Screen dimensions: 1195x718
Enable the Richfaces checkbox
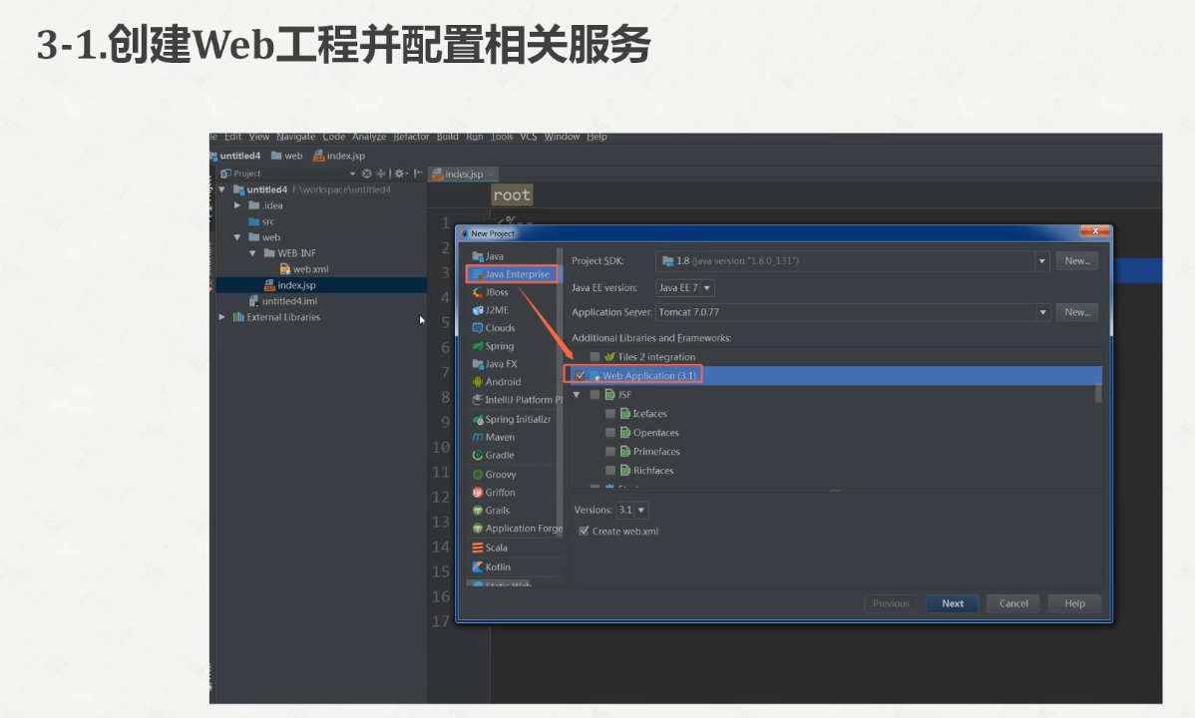pyautogui.click(x=609, y=471)
